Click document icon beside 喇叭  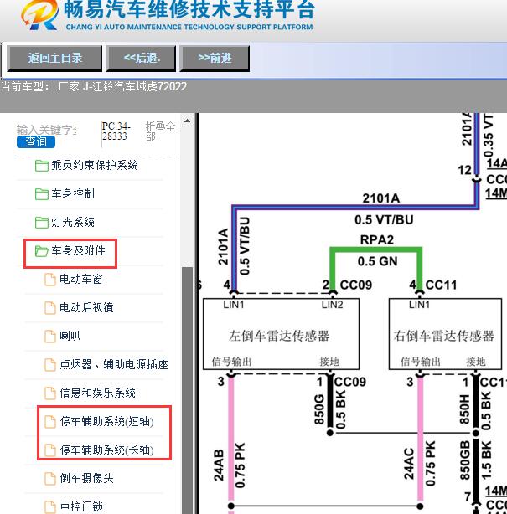coord(50,337)
